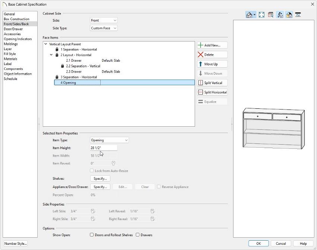This screenshot has width=317, height=250.
Task: Click the Item Height input field
Action: 104,148
